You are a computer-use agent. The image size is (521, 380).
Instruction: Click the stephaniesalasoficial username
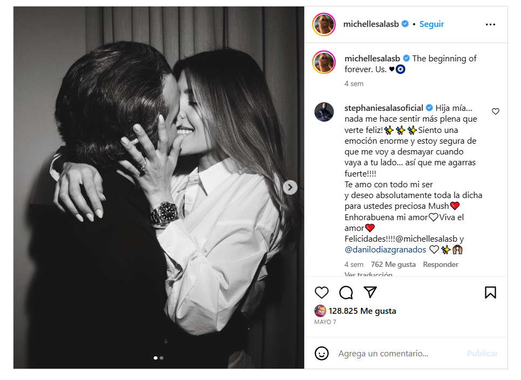[383, 108]
